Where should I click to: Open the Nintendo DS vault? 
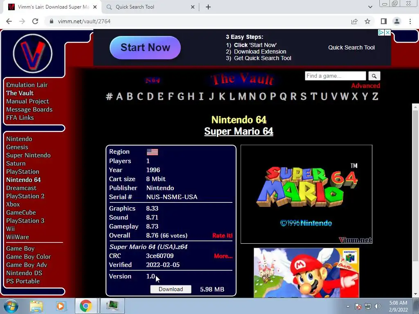point(24,273)
